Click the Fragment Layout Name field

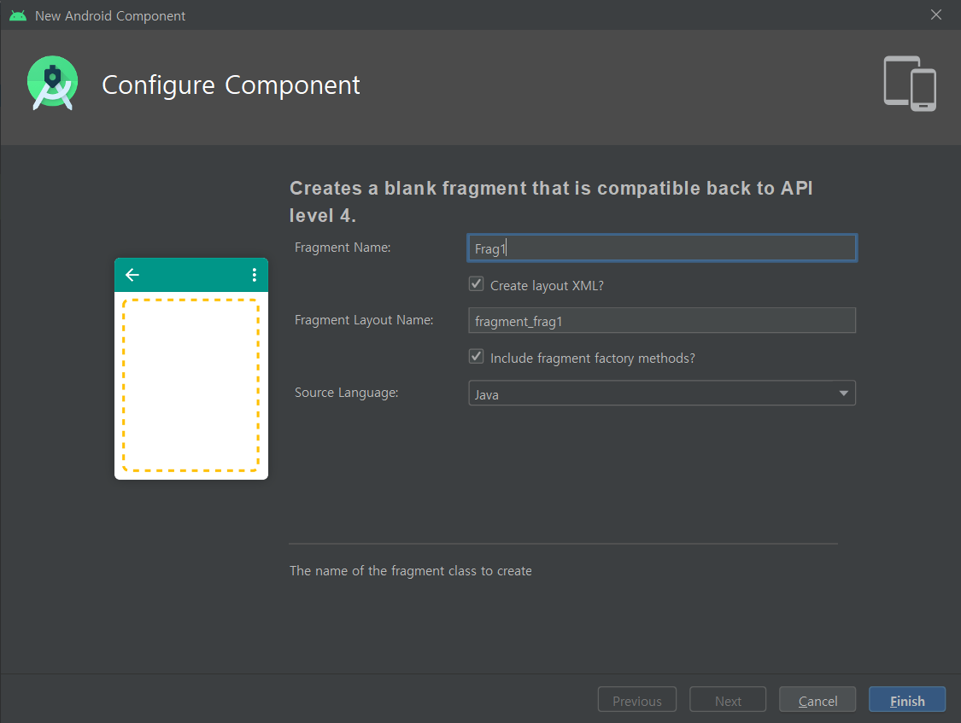point(662,321)
